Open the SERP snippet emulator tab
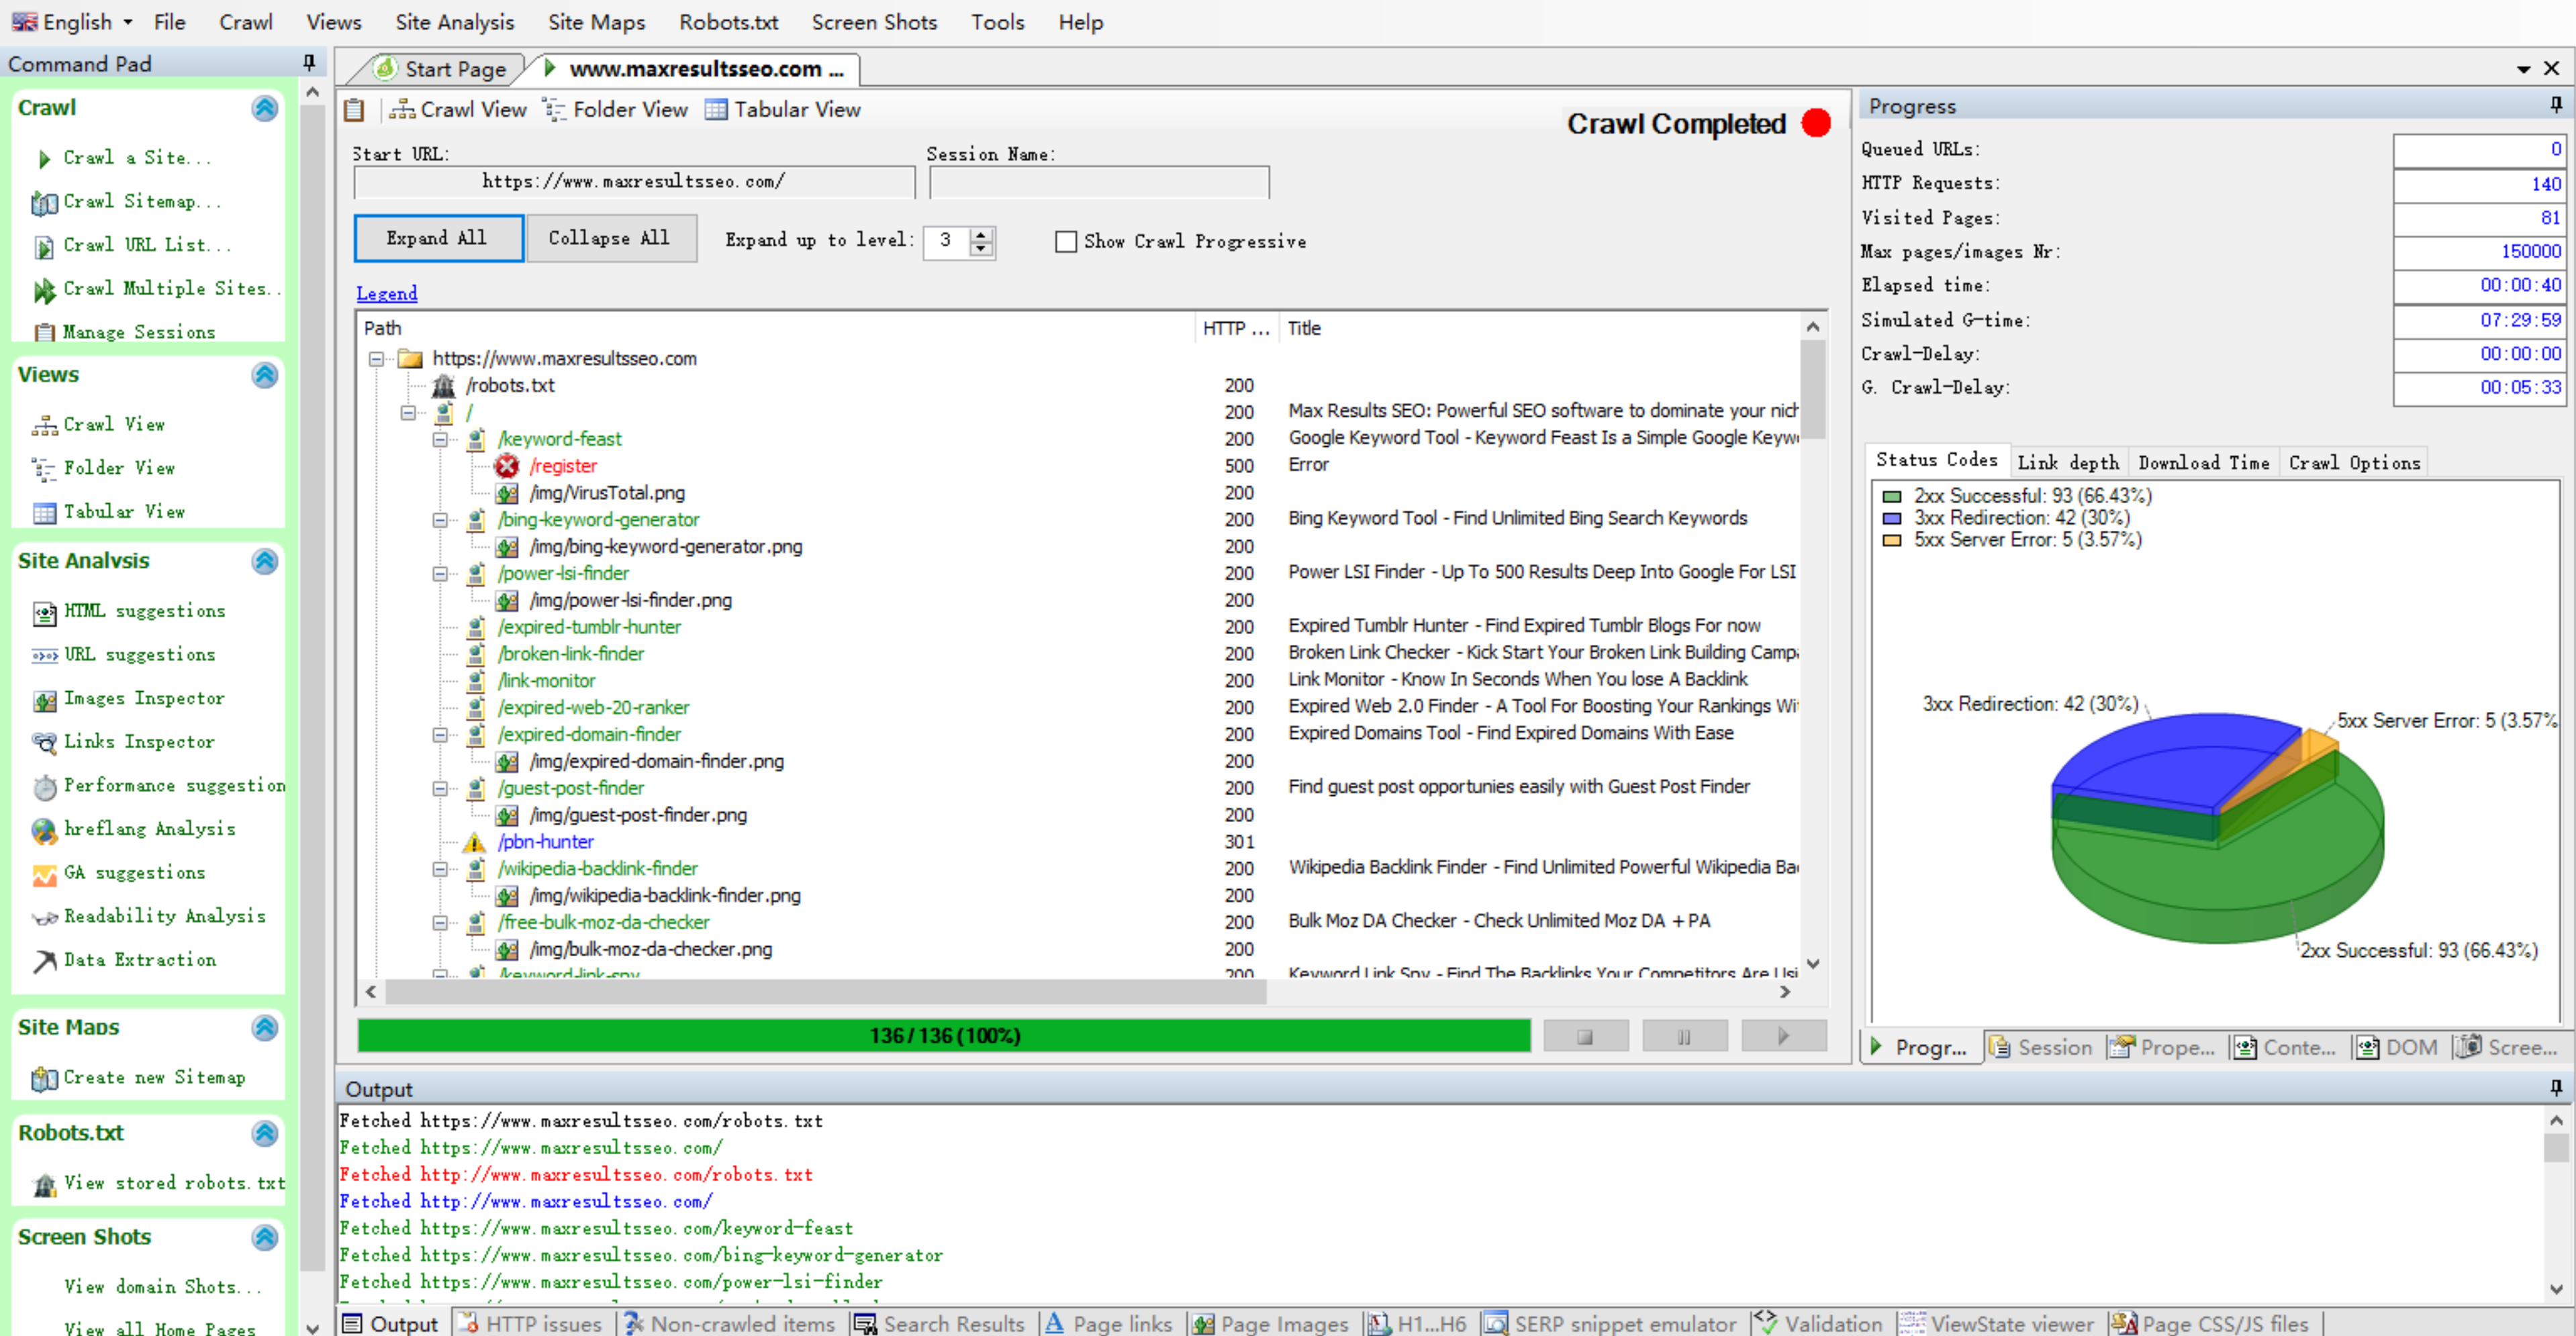This screenshot has height=1336, width=2576. (1611, 1323)
